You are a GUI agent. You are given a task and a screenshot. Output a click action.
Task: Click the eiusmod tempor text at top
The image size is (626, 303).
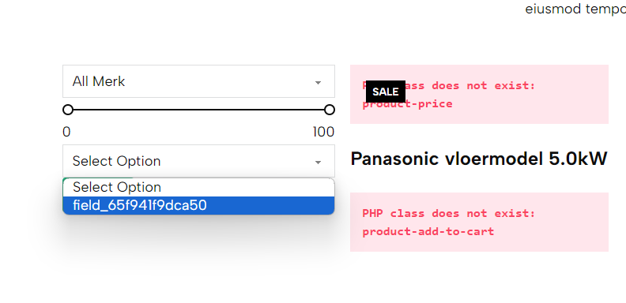click(x=575, y=9)
